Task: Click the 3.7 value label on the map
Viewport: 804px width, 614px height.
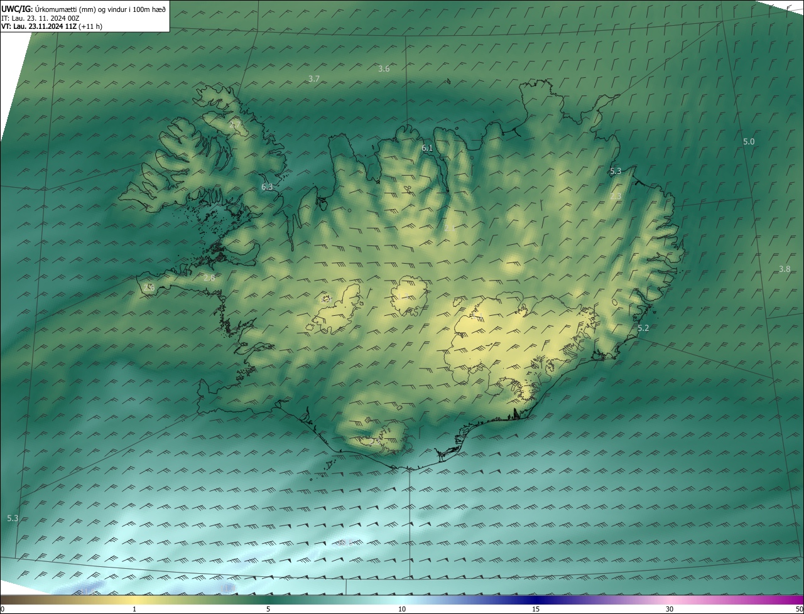Action: click(314, 78)
